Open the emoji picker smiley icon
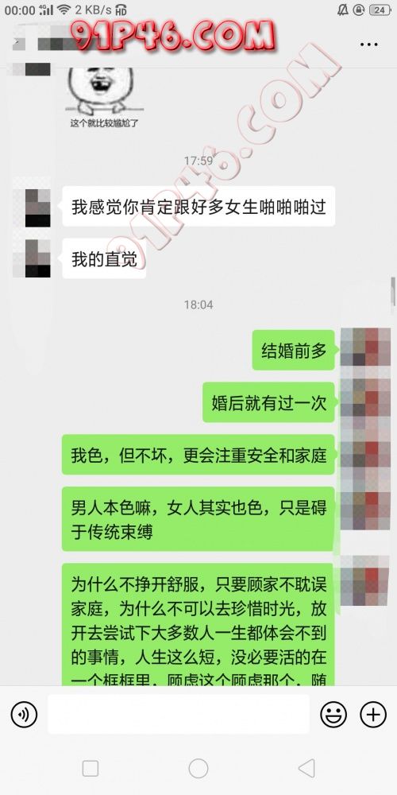Image resolution: width=397 pixels, height=795 pixels. pos(333,715)
